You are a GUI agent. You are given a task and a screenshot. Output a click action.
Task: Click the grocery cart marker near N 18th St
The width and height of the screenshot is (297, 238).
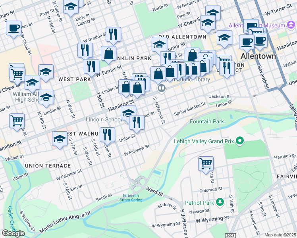point(17,121)
